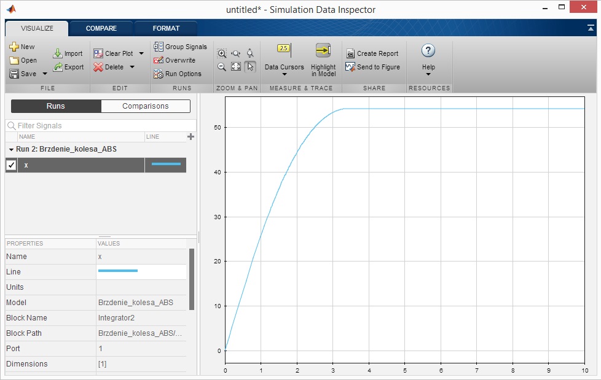Screen dimensions: 601x380
Task: Enable Data Cursors on the plot
Action: tap(284, 58)
